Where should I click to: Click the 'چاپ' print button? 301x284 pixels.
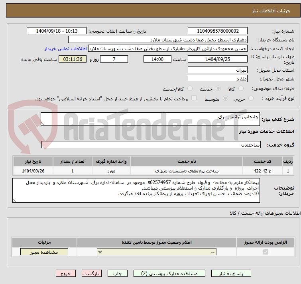tap(118, 274)
